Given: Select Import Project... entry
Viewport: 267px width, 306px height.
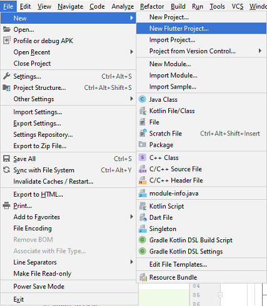Looking at the screenshot, I should pos(201,39).
